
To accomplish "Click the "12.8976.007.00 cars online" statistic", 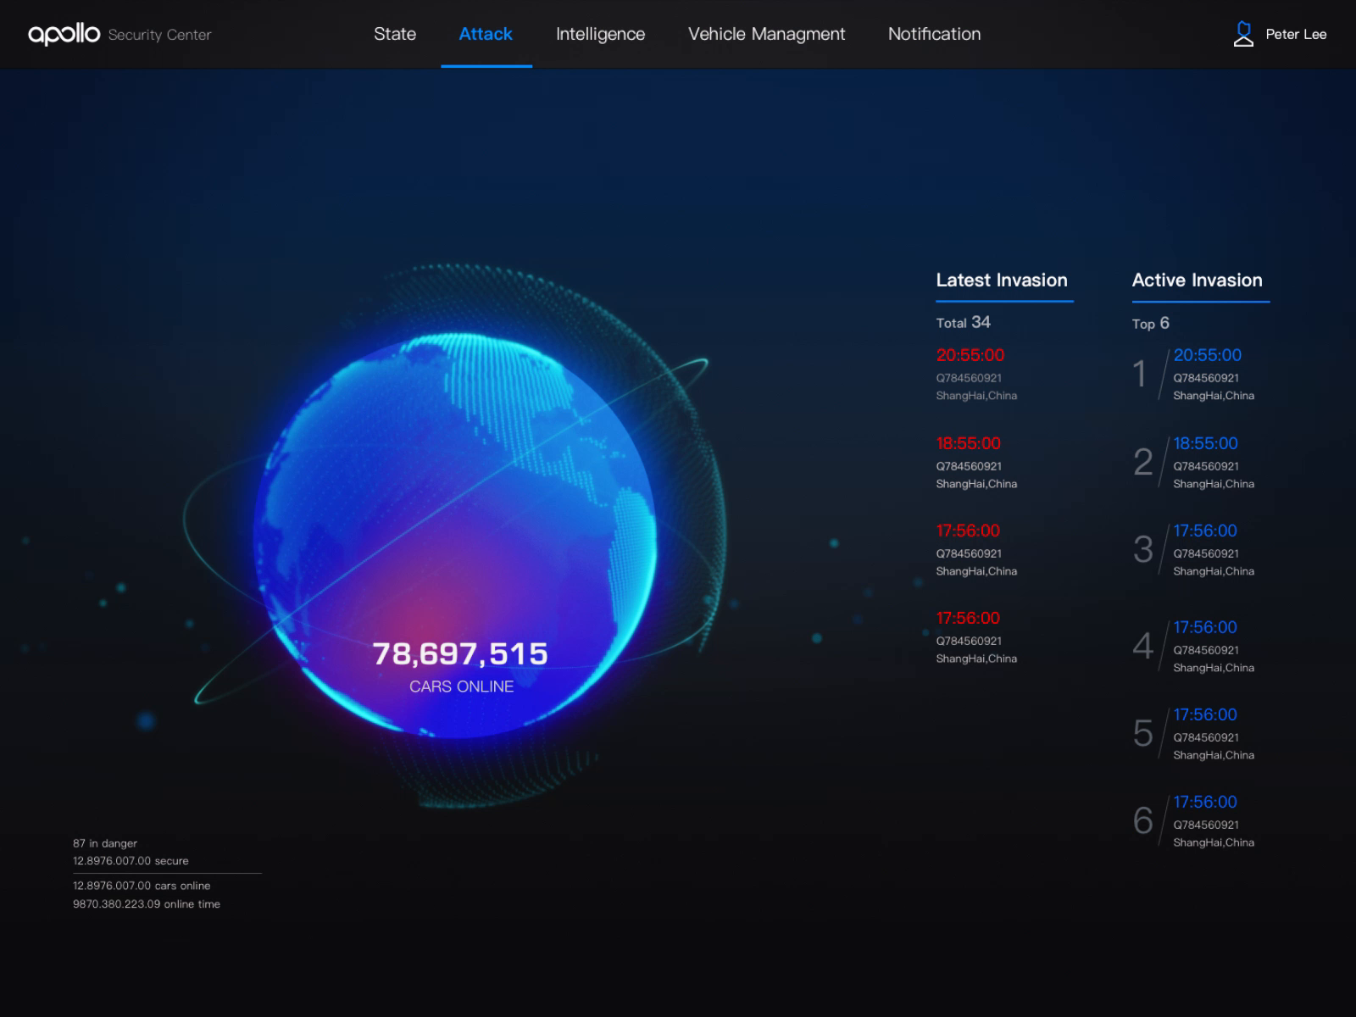I will 142,886.
